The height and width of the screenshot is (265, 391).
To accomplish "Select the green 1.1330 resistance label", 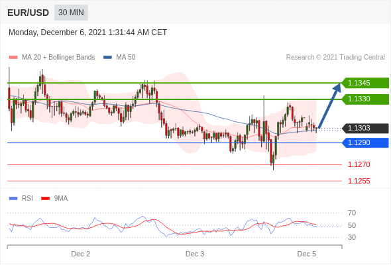I will click(x=365, y=99).
